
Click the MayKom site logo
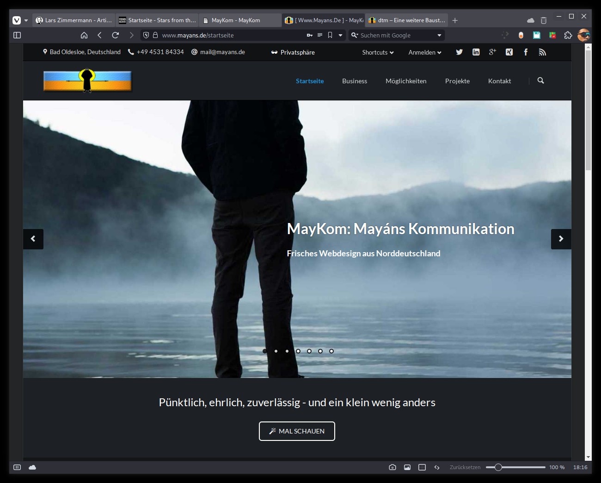click(87, 80)
